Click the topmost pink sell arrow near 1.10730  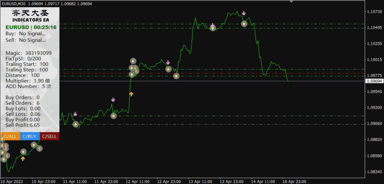(244, 13)
